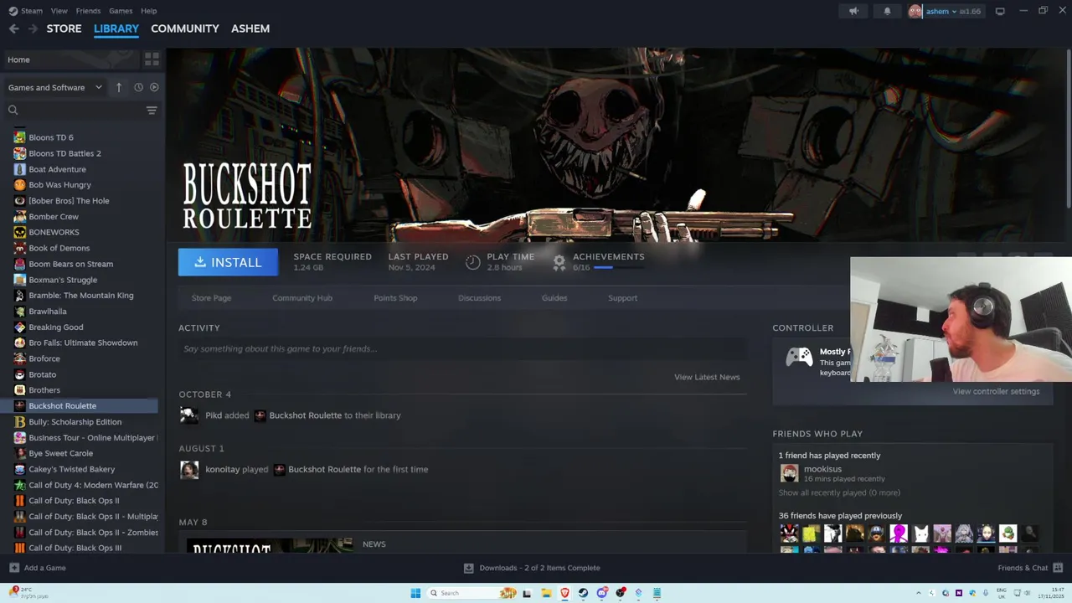1072x603 pixels.
Task: Open Pikd's avatar in the activity feed
Action: (x=189, y=415)
